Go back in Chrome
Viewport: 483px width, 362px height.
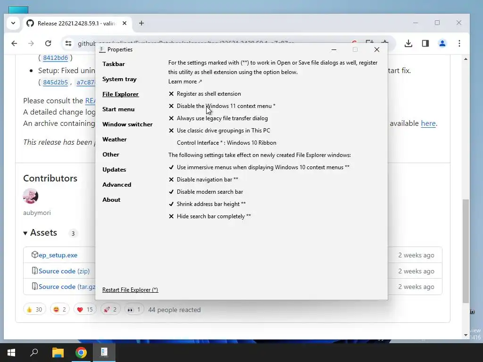(x=14, y=43)
